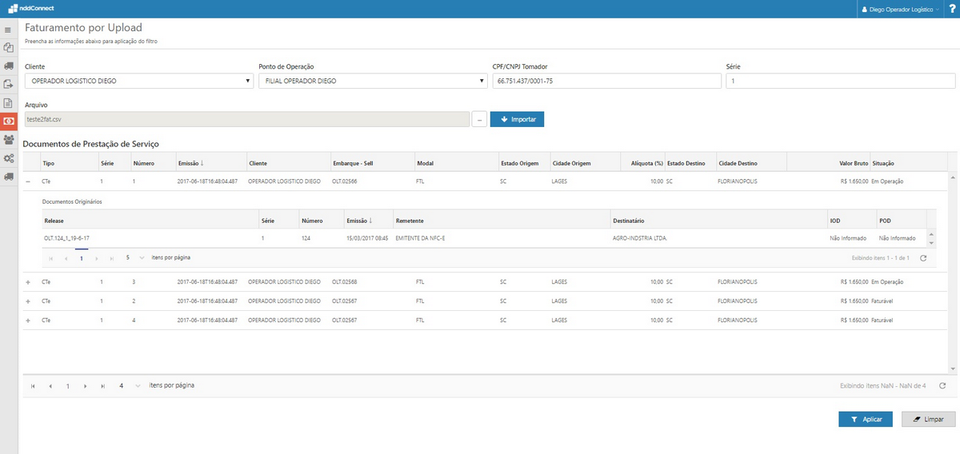Viewport: 960px width, 454px height.
Task: Click the users group sidebar icon
Action: click(8, 140)
